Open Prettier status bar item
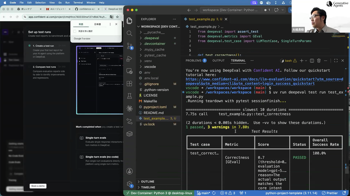Image resolution: width=350 pixels, height=196 pixels. pyautogui.click(x=330, y=193)
